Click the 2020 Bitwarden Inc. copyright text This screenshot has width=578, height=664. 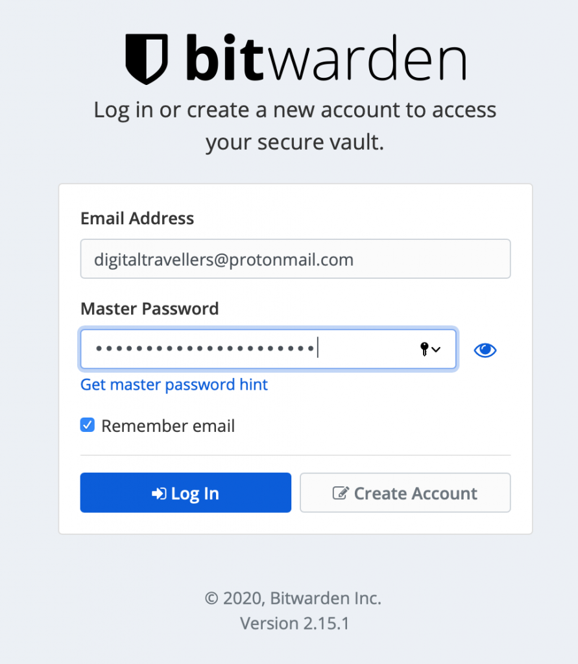[293, 598]
